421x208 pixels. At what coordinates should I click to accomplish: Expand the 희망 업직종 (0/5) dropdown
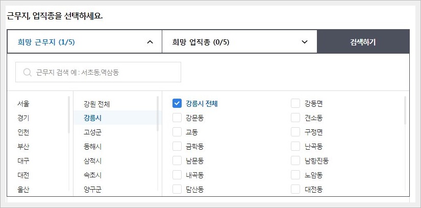click(x=239, y=41)
